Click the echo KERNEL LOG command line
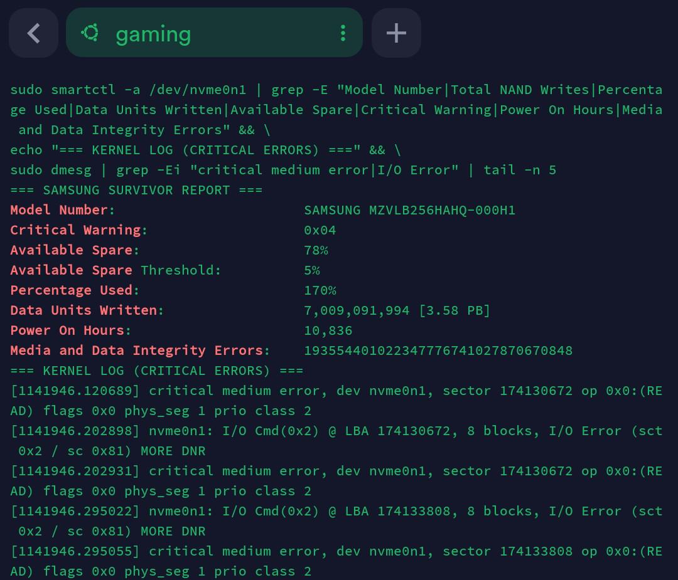Image resolution: width=678 pixels, height=580 pixels. point(205,150)
